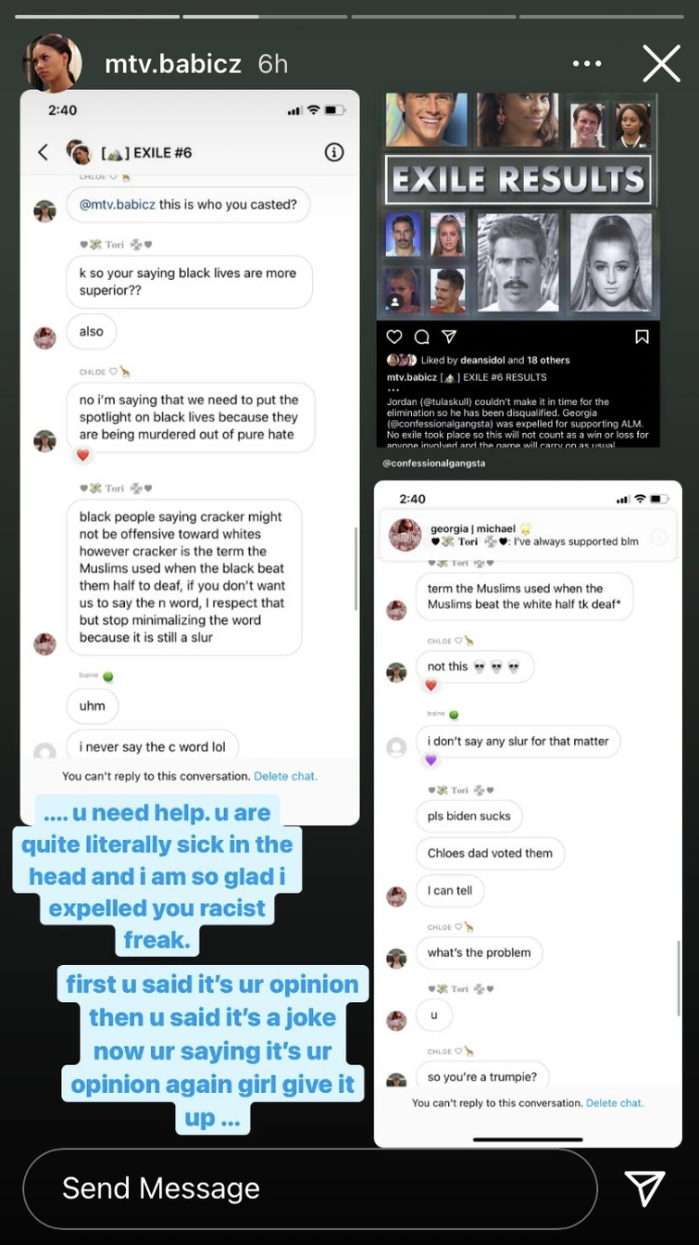699x1245 pixels.
Task: Tap the EXILE RESULTS post image
Action: 518,206
